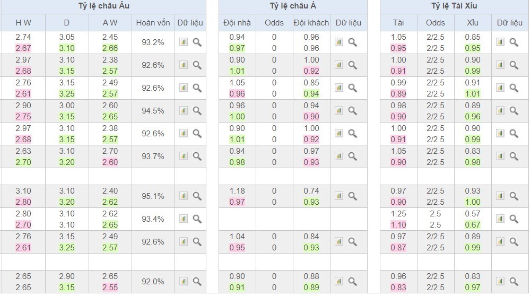531x296 pixels.
Task: Open chart icon in the 95.1% return row
Action: tap(184, 196)
